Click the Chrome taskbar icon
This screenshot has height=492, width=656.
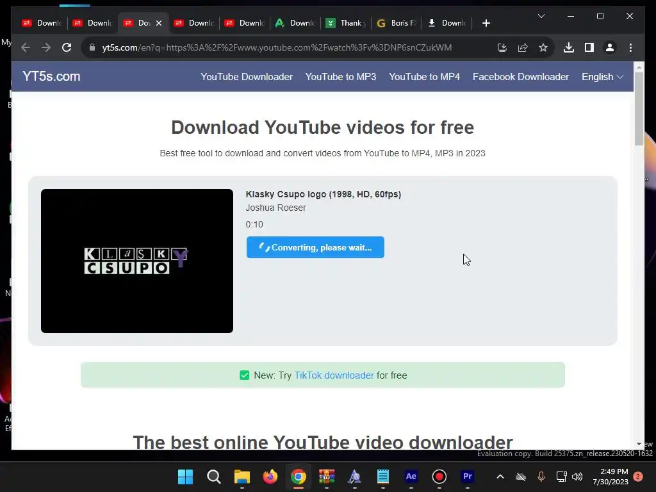pos(299,477)
